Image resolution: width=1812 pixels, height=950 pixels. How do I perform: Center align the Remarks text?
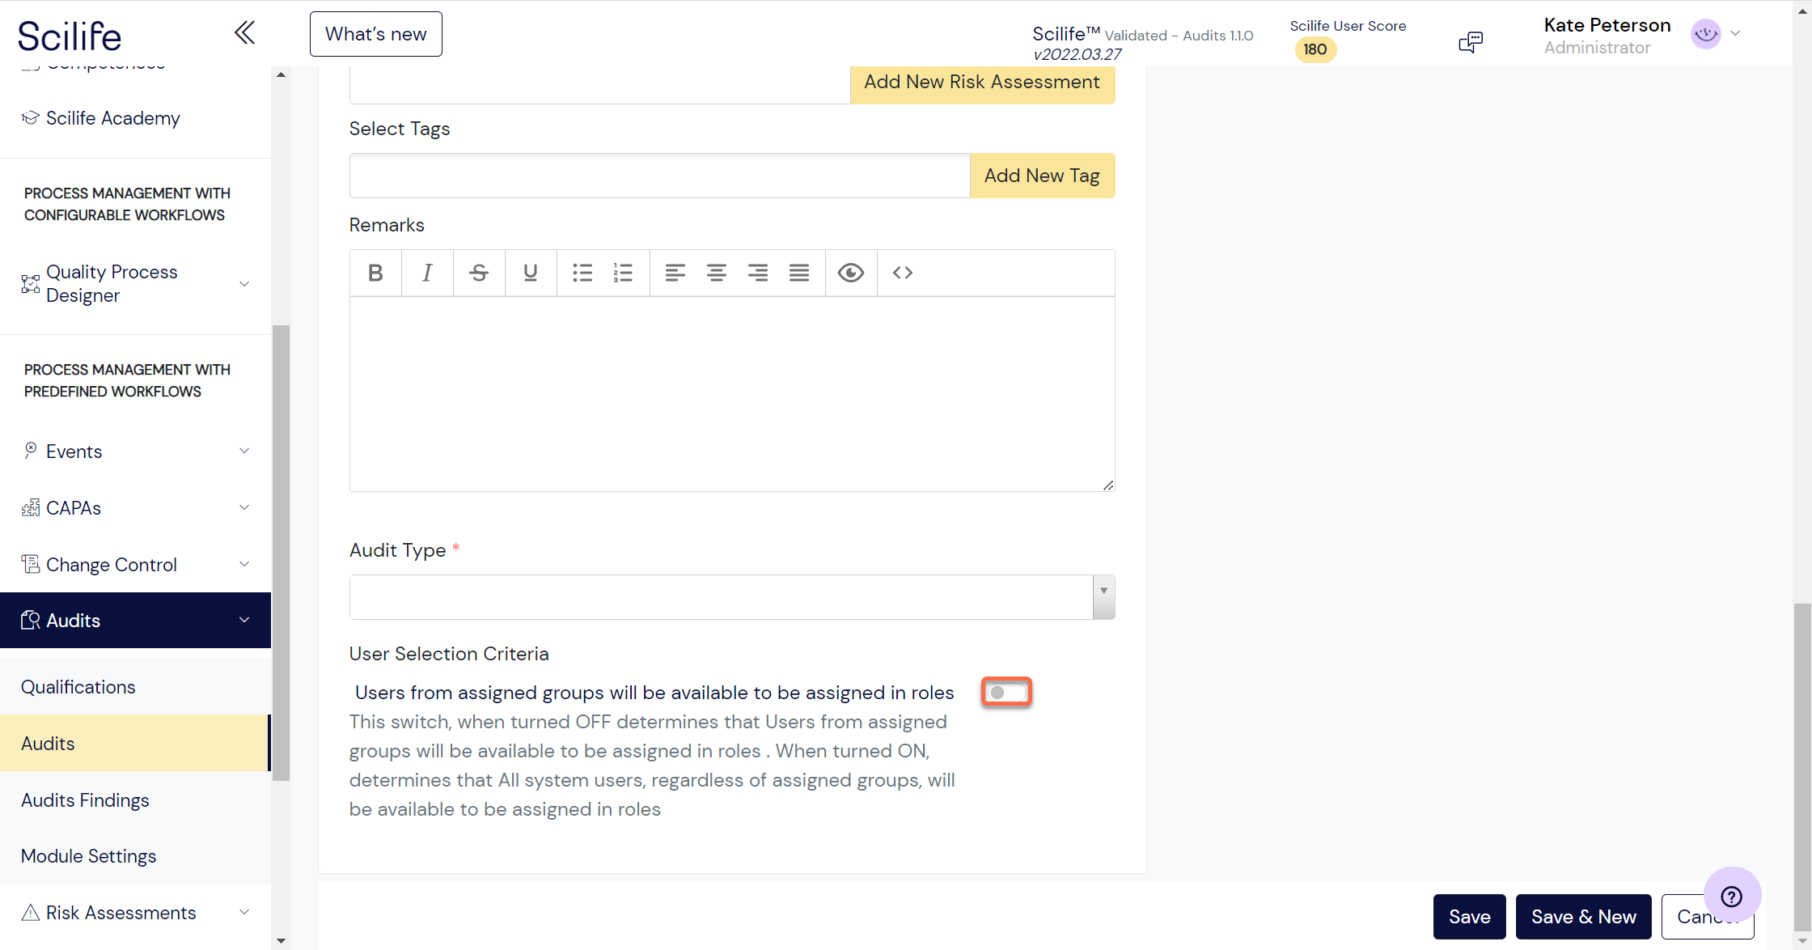(x=717, y=273)
